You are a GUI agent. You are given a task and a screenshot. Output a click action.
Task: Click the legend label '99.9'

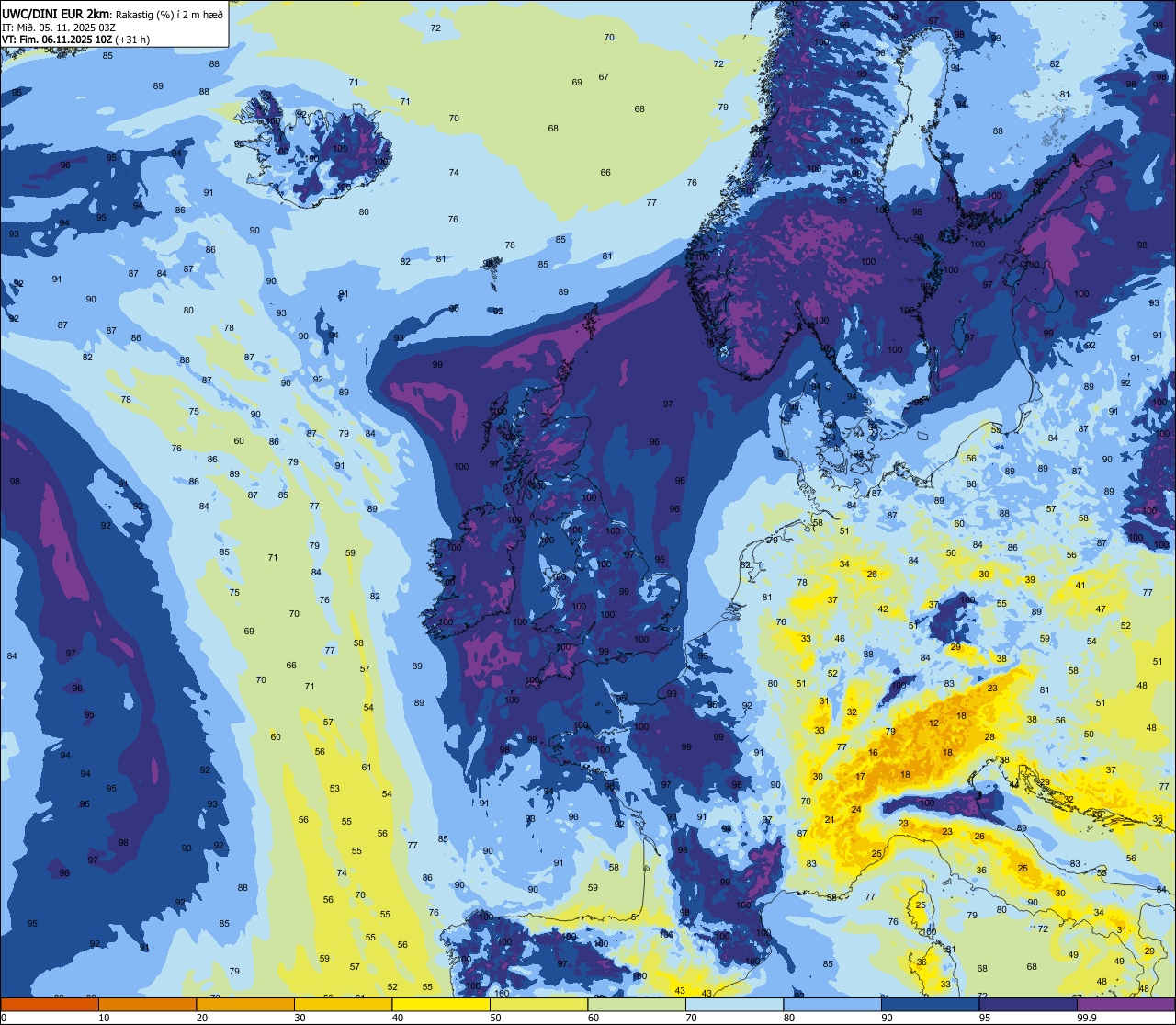coord(1088,1017)
